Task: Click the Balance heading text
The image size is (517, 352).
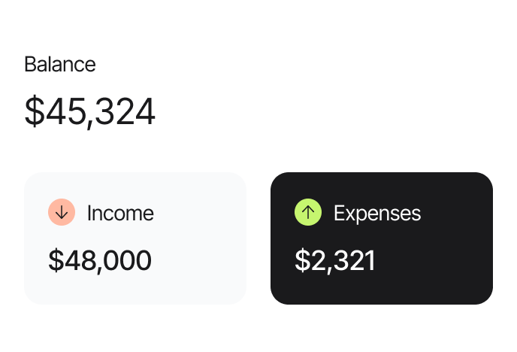Action: (60, 65)
